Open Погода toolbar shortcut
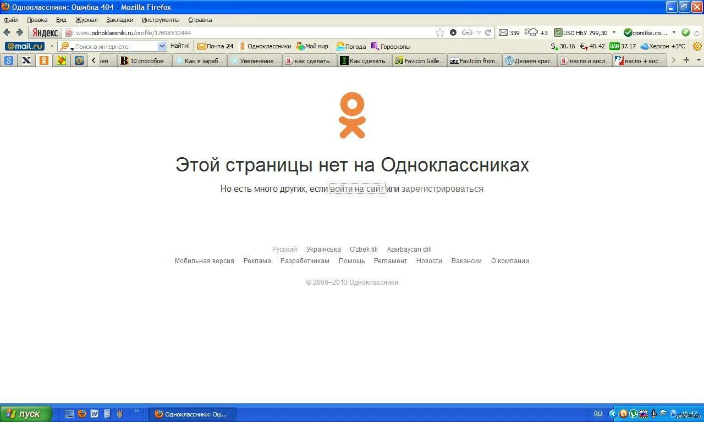 point(351,46)
